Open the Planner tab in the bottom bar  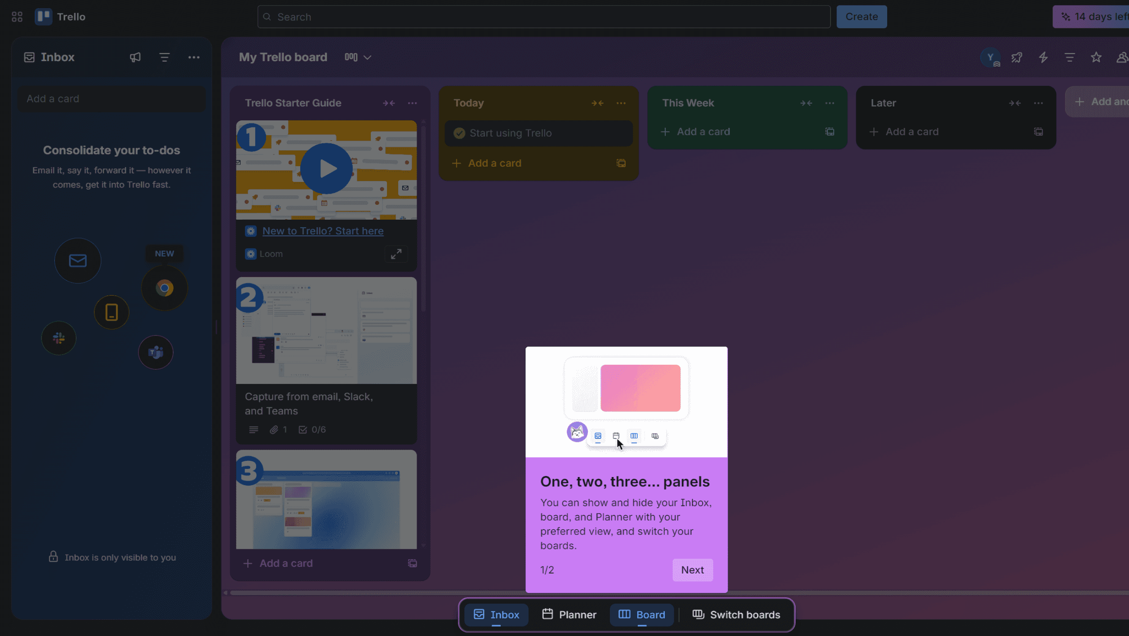click(569, 614)
